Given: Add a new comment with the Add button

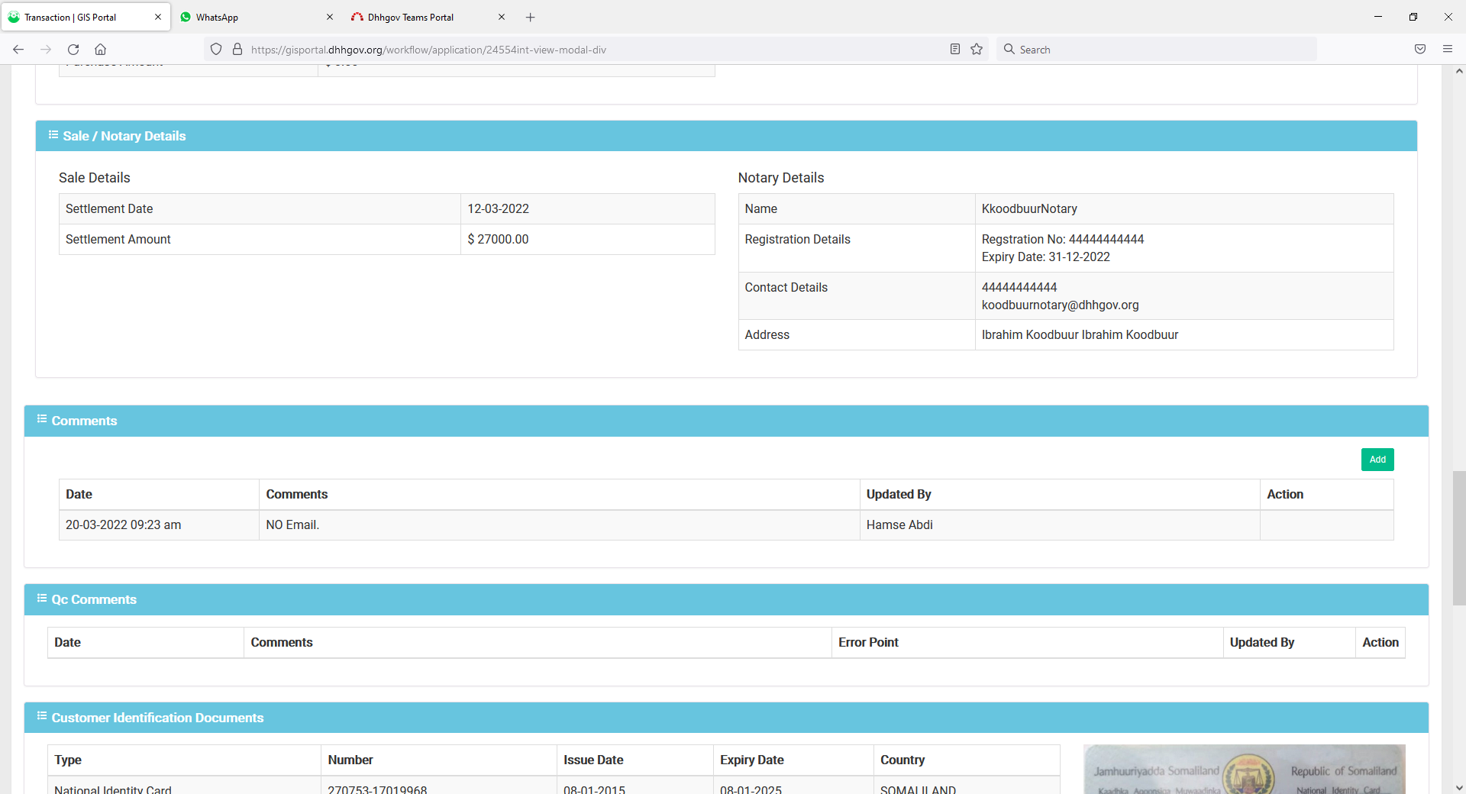Looking at the screenshot, I should pos(1377,460).
